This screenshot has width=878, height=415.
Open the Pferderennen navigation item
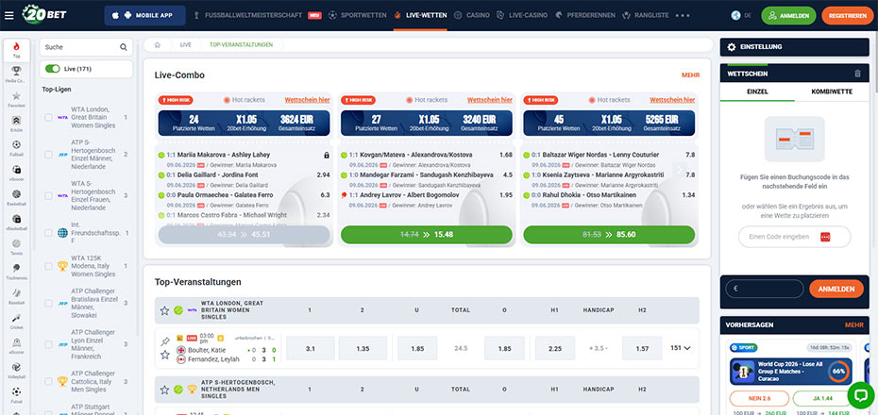[x=584, y=15]
